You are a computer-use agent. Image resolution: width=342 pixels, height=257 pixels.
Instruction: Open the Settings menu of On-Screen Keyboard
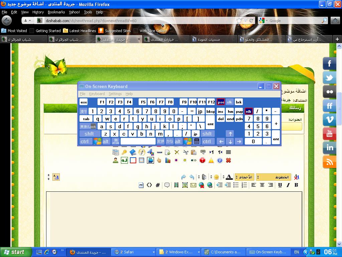[115, 94]
